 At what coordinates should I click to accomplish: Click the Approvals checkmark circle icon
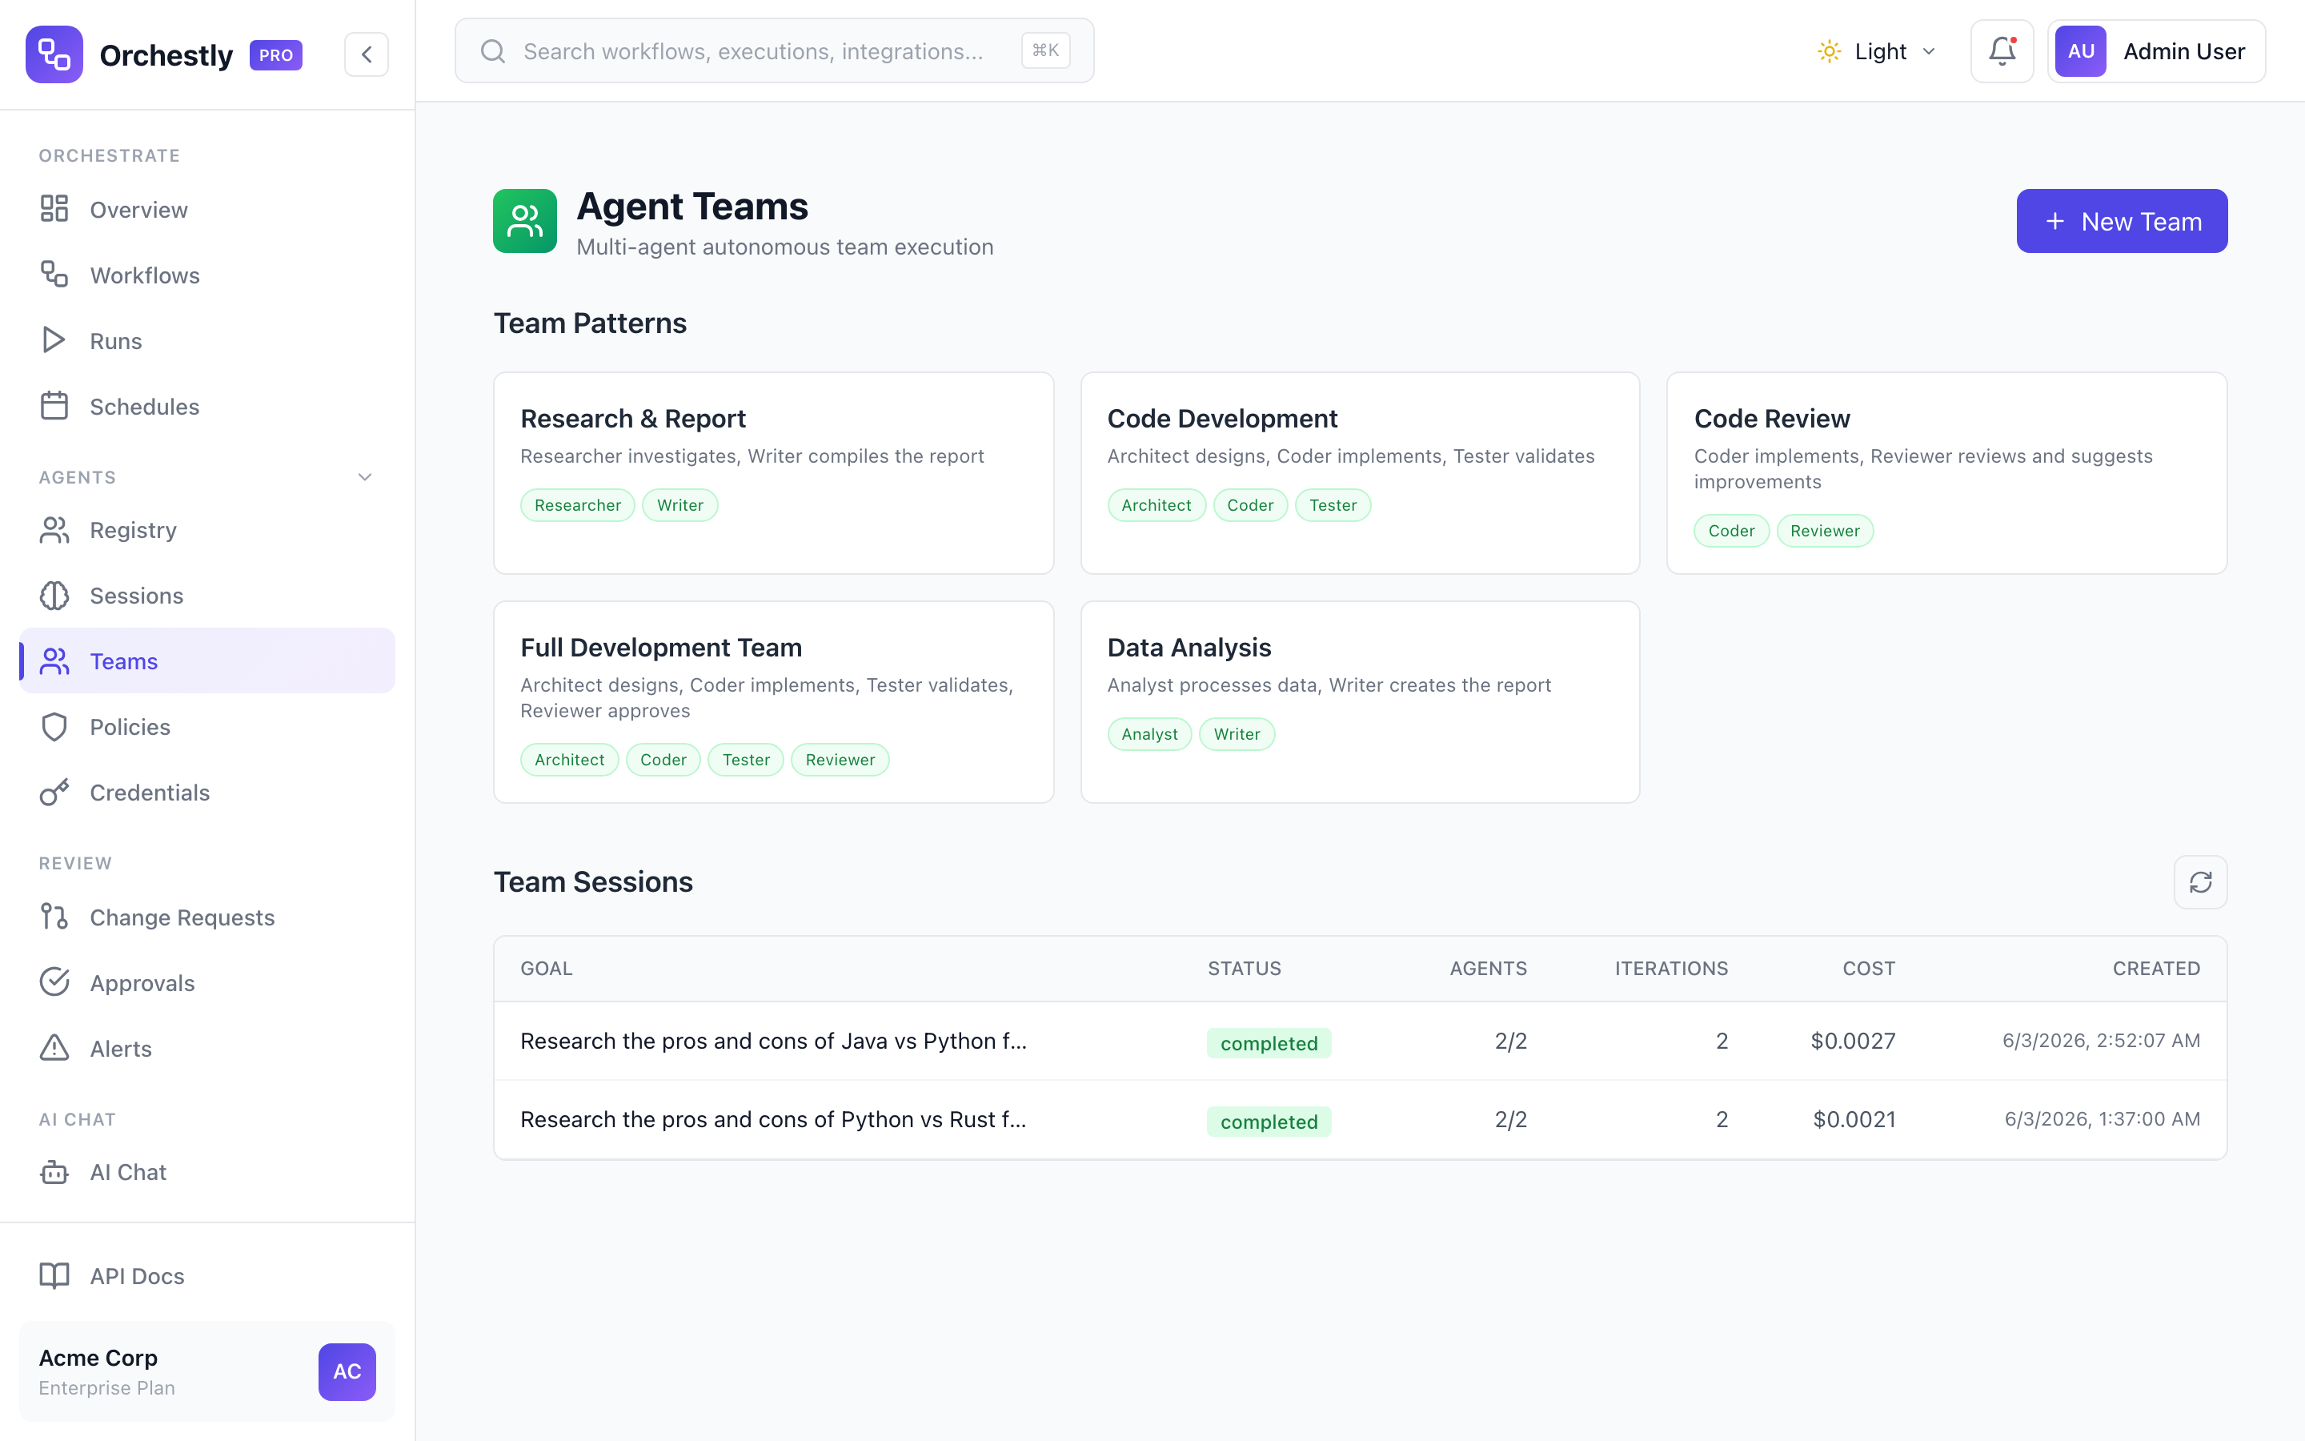pos(54,982)
